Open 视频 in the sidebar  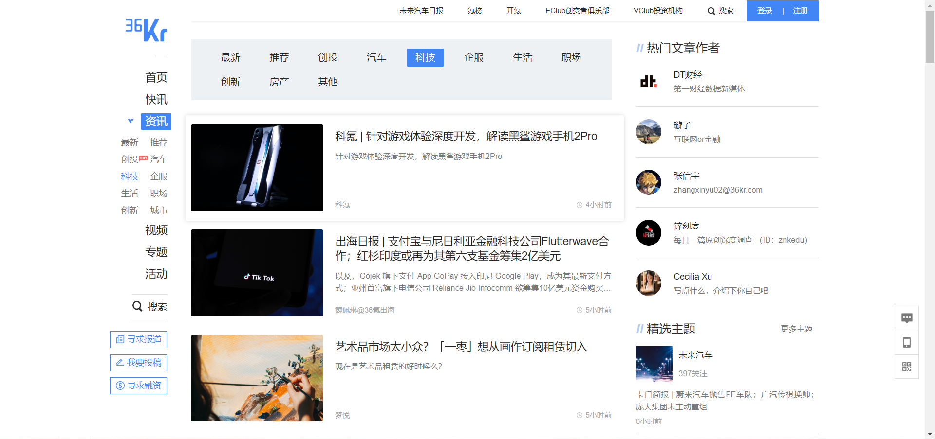(x=156, y=230)
